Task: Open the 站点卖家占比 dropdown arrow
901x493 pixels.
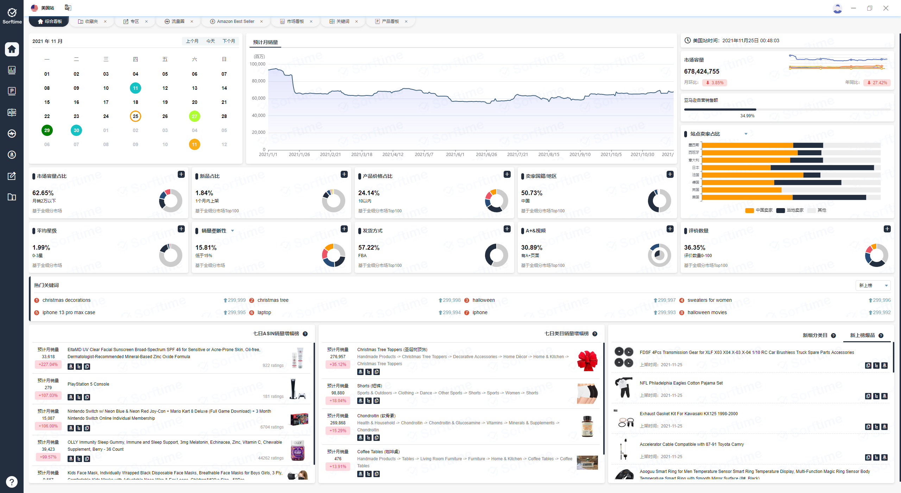Action: 746,134
